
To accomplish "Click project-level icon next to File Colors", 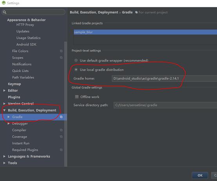I will (61, 51).
